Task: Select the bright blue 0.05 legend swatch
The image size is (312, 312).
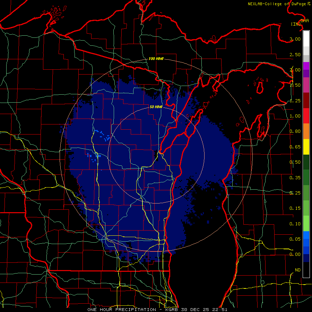Action: pyautogui.click(x=306, y=235)
